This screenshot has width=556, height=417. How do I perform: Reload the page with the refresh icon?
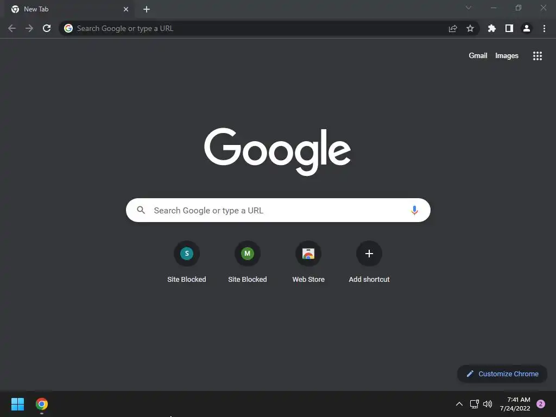47,28
